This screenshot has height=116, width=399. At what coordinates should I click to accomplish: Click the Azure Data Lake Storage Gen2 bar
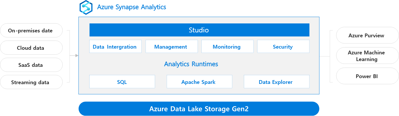click(199, 109)
